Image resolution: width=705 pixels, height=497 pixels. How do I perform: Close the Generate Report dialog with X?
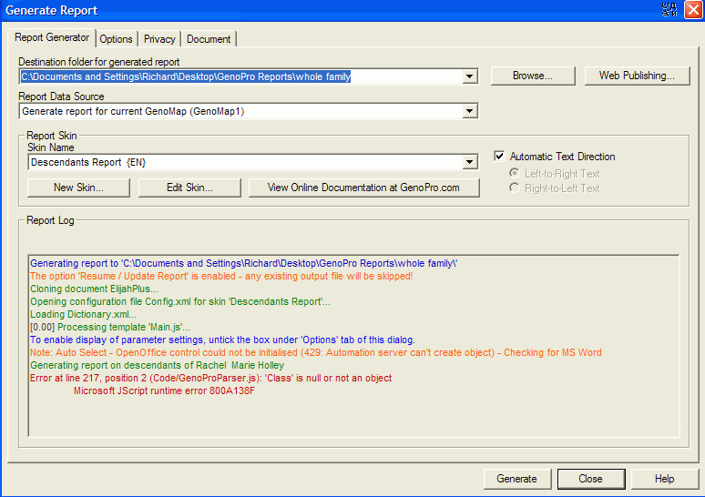(691, 10)
